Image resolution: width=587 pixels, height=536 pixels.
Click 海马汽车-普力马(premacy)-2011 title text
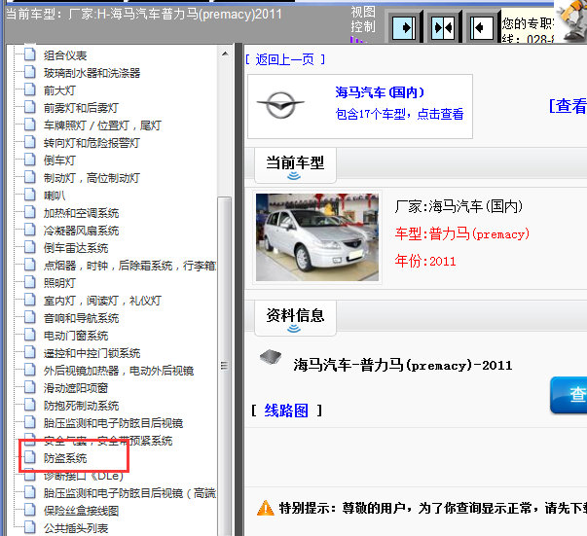pyautogui.click(x=403, y=365)
